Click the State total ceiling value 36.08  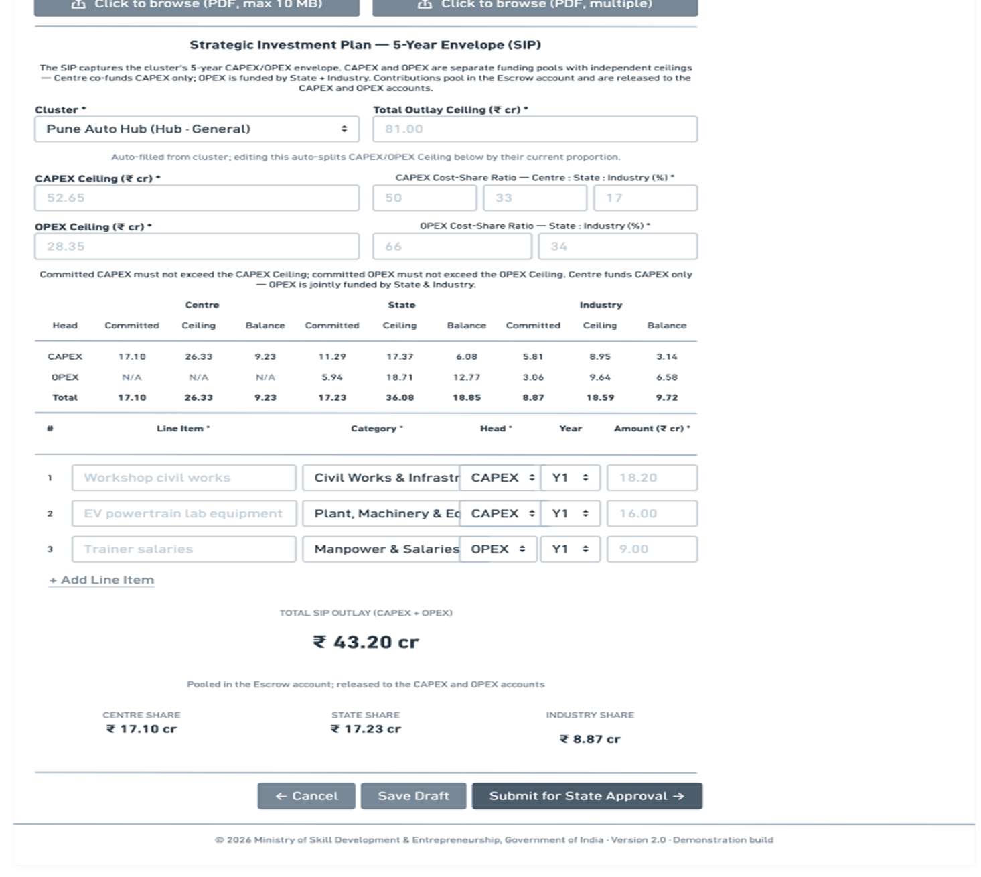(x=400, y=397)
